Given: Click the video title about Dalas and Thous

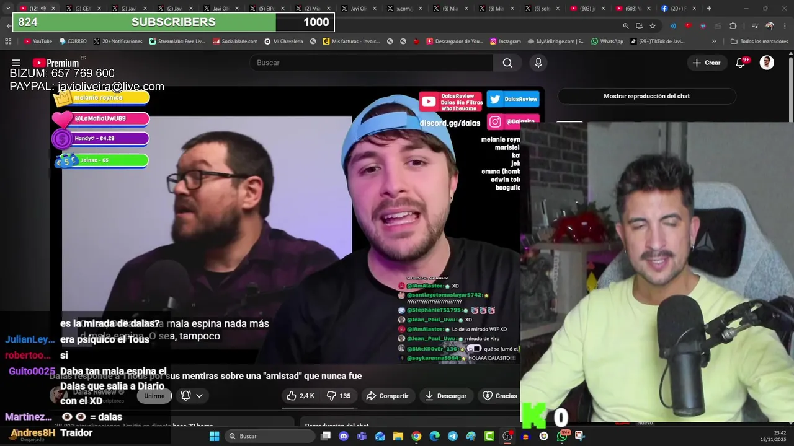Looking at the screenshot, I should click(205, 376).
